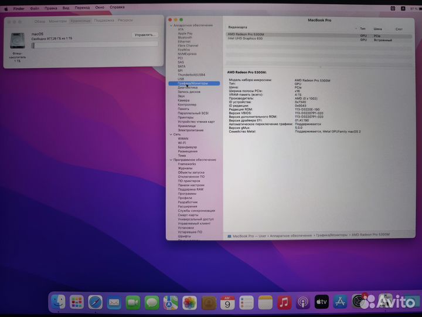Select Frameworks in the sidebar

tap(187, 164)
